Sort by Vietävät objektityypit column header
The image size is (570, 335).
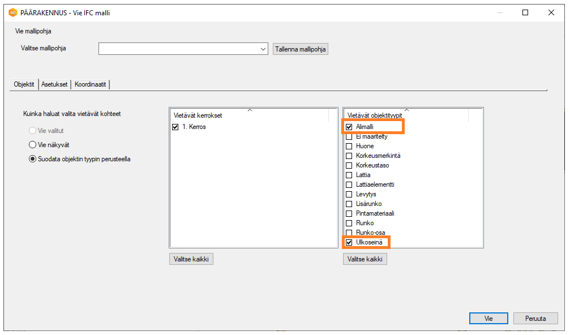pos(405,115)
